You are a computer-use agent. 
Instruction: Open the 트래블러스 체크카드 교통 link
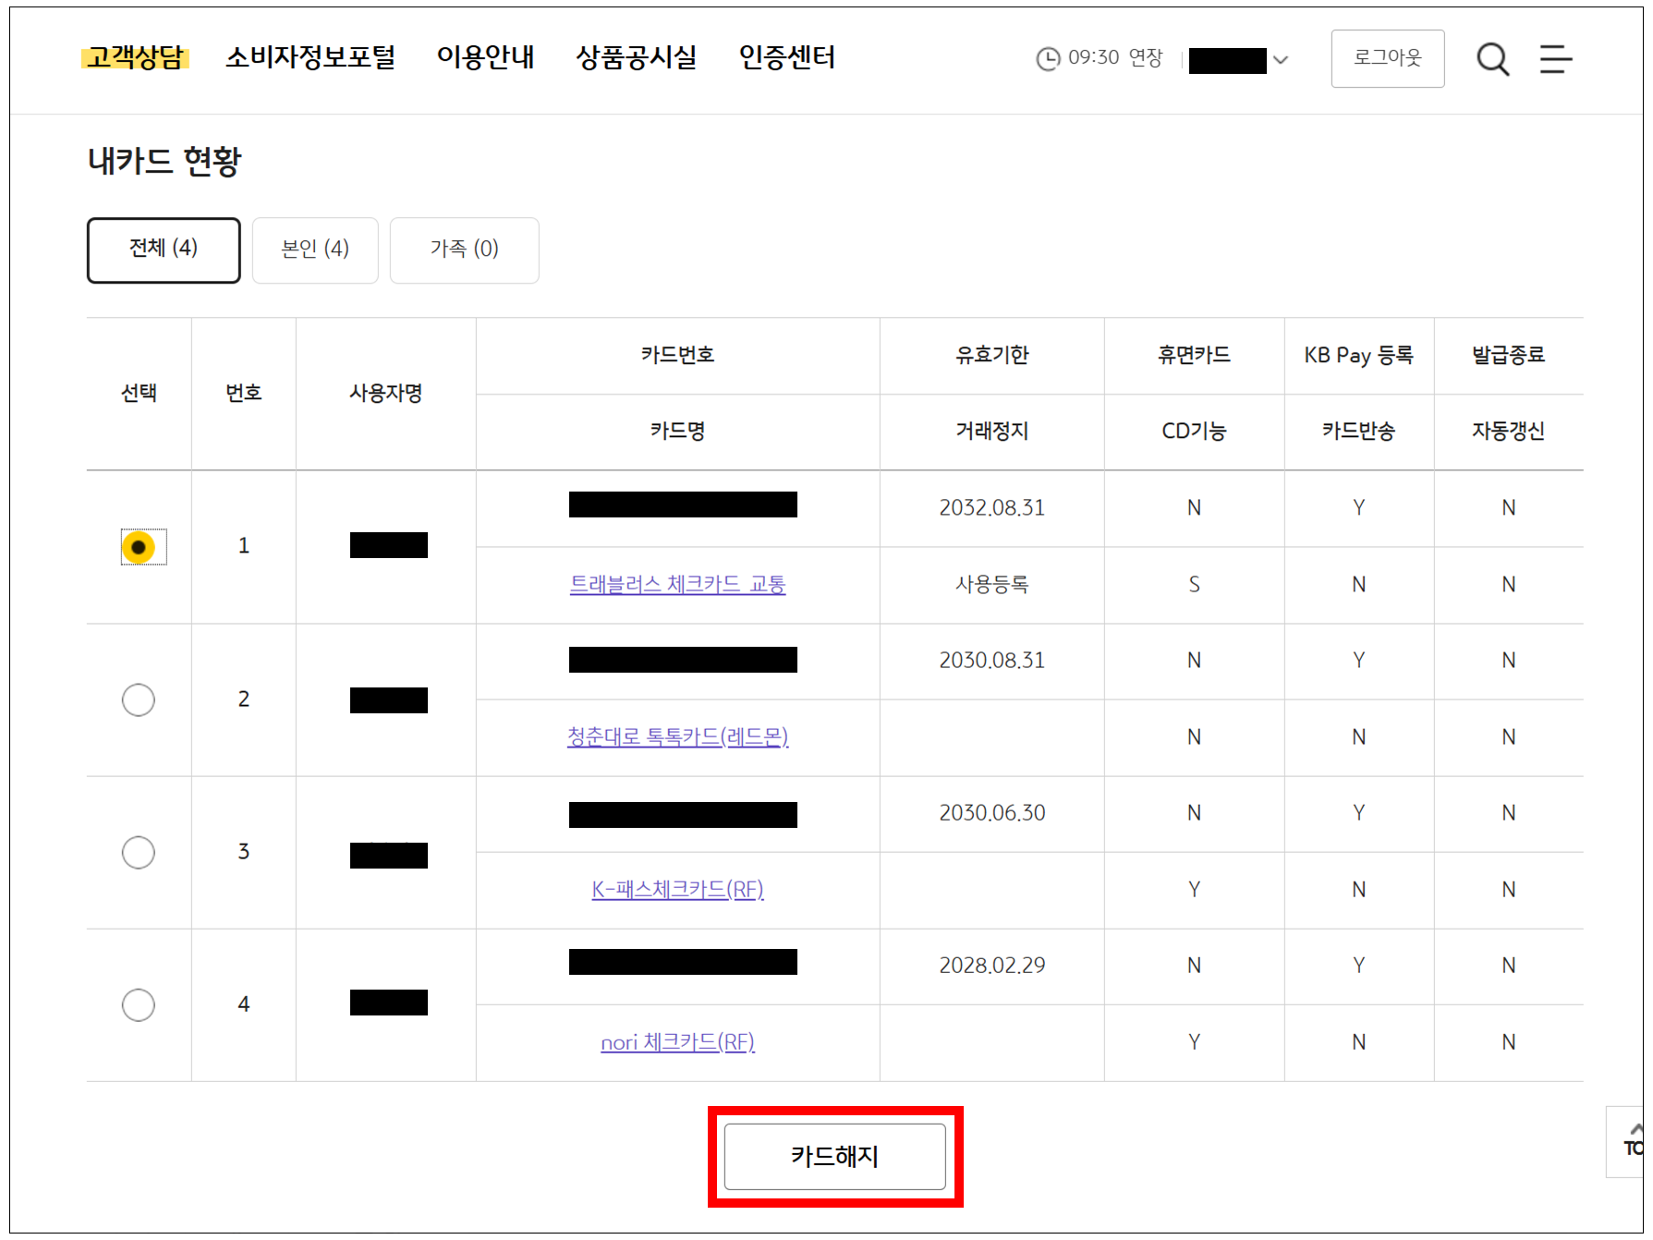(x=677, y=584)
